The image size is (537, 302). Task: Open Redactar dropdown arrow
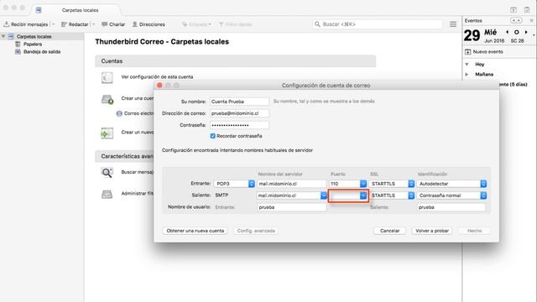click(93, 24)
